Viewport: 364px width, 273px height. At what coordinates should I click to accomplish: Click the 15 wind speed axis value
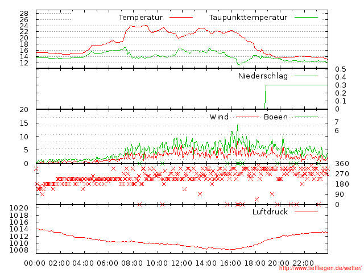click(24, 123)
